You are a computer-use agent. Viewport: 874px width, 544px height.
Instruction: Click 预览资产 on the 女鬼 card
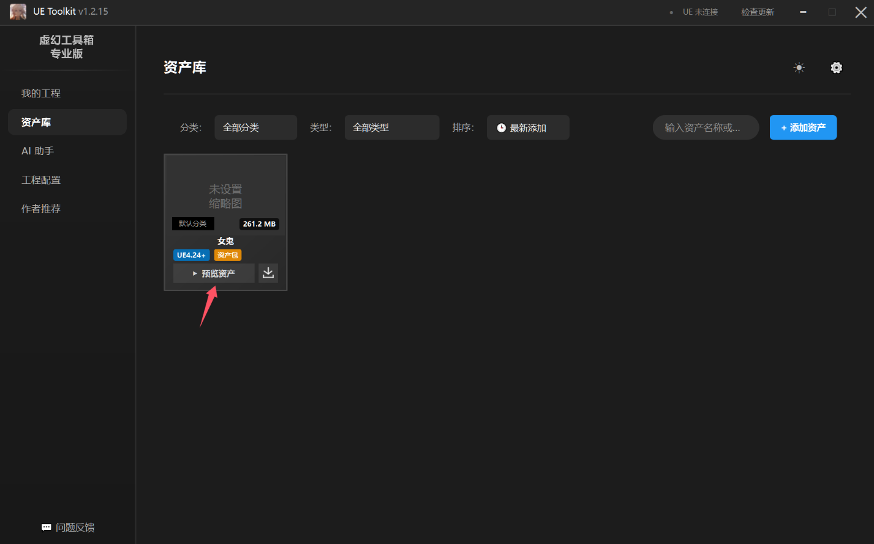(x=214, y=273)
